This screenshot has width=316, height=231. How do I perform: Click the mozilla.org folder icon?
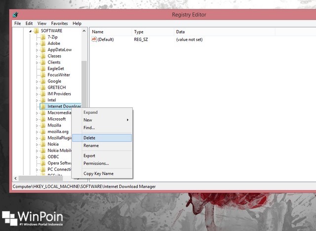(x=43, y=132)
